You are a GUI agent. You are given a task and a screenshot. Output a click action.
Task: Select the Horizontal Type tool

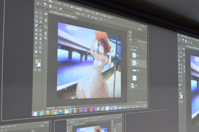click(40, 43)
